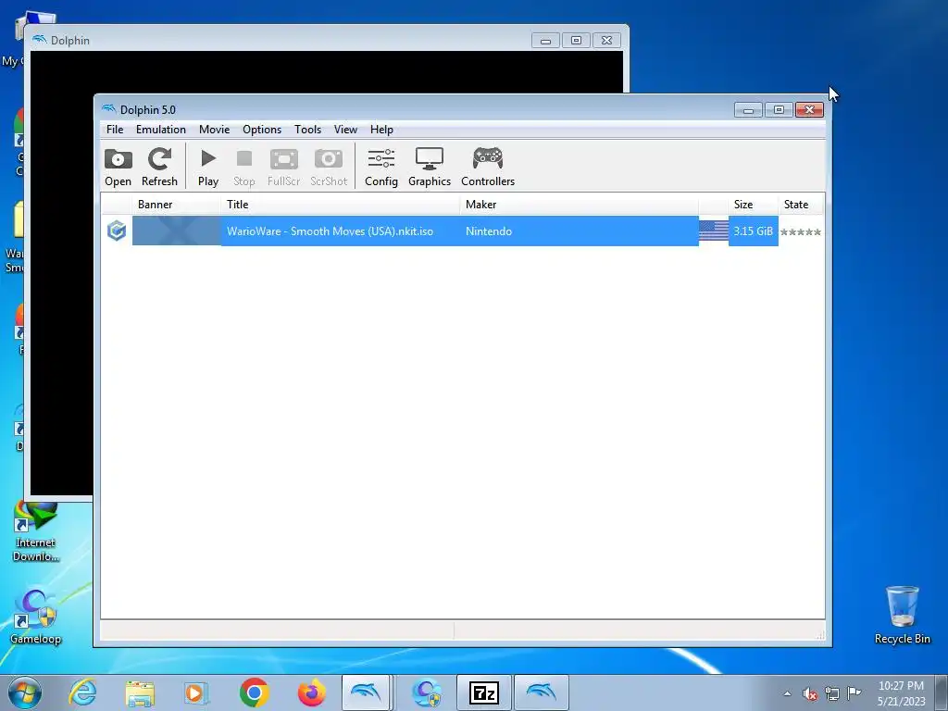
Task: Sort the game list by Maker column
Action: click(580, 205)
